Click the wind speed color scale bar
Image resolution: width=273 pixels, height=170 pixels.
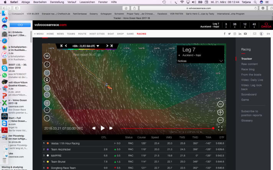[x=87, y=49]
